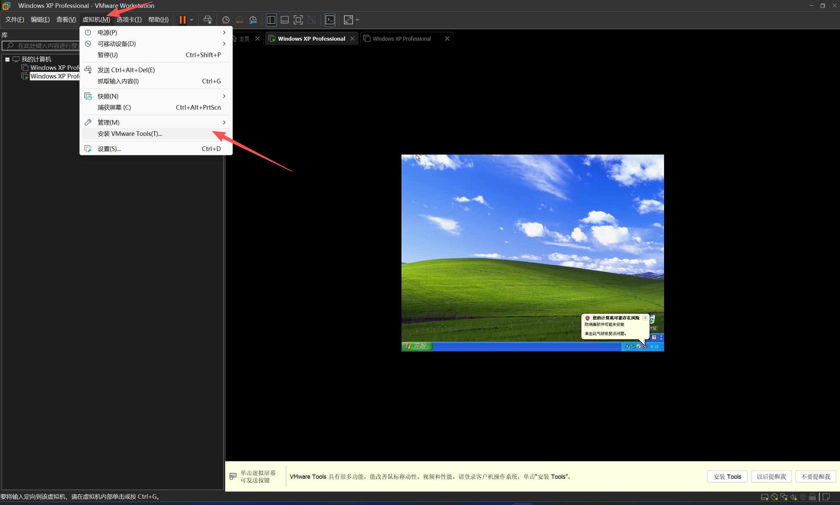Viewport: 840px width, 505px height.
Task: Select 安装 VMware Tools(T)... menu entry
Action: [130, 134]
